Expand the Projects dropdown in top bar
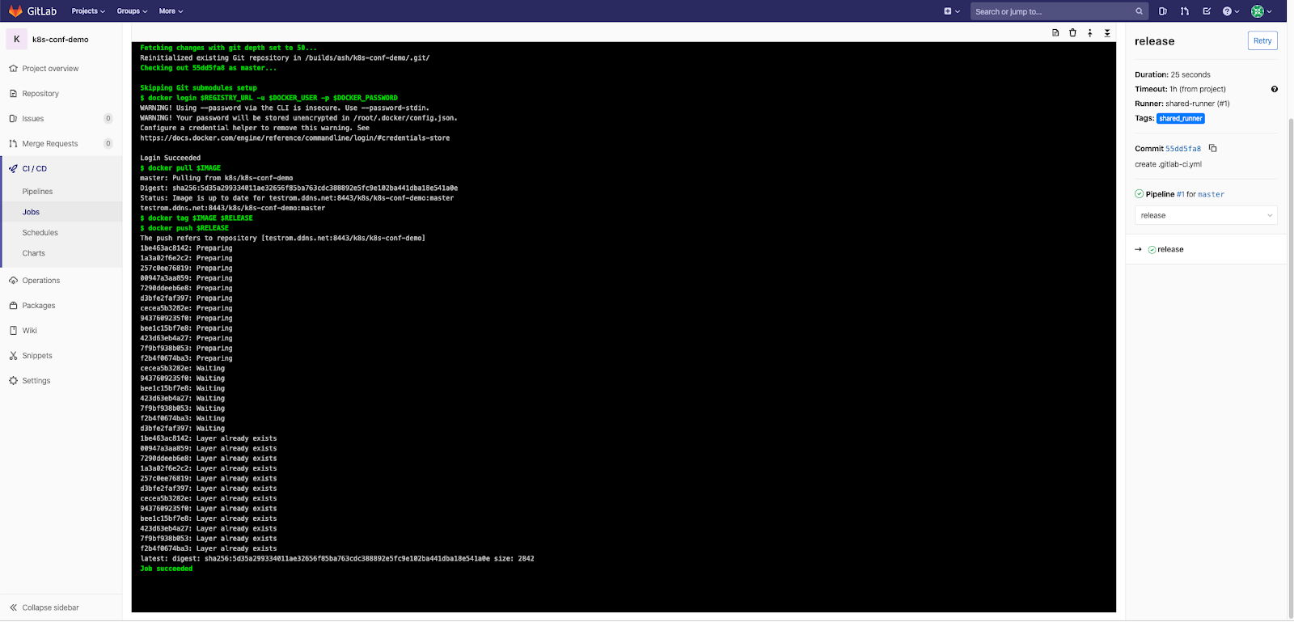 [88, 11]
